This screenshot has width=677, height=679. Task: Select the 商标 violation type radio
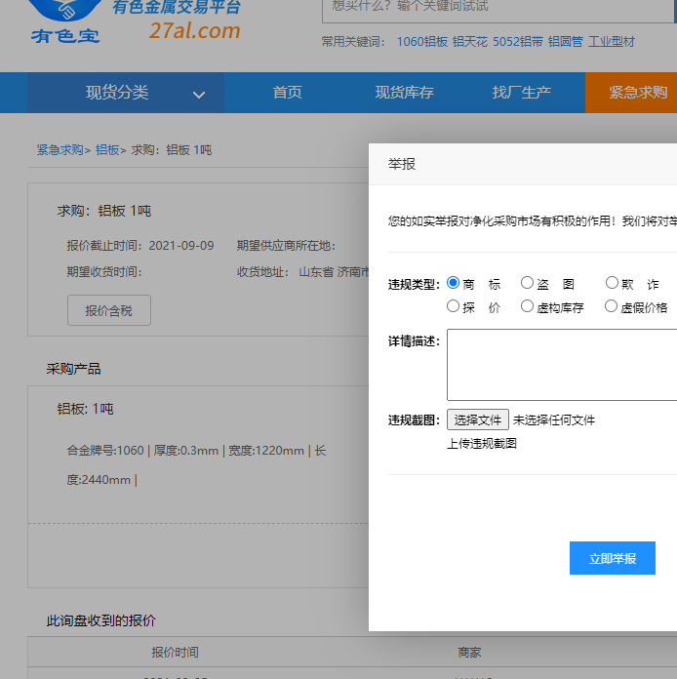click(454, 284)
